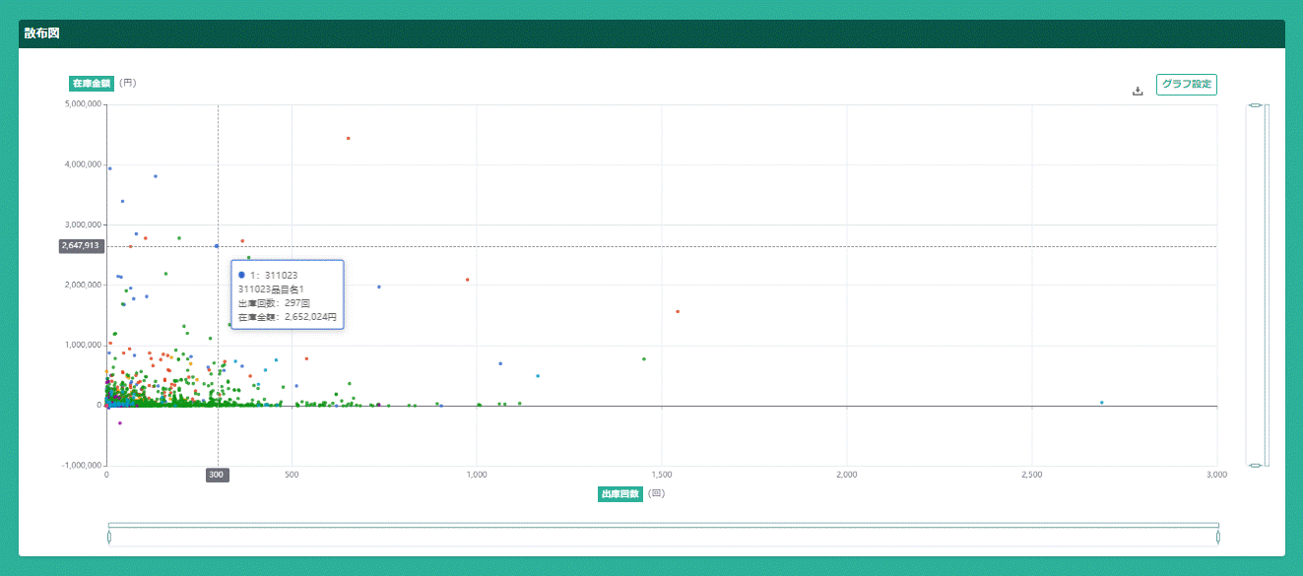Click the top handle of vertical zoom slider
The width and height of the screenshot is (1303, 576).
1255,104
